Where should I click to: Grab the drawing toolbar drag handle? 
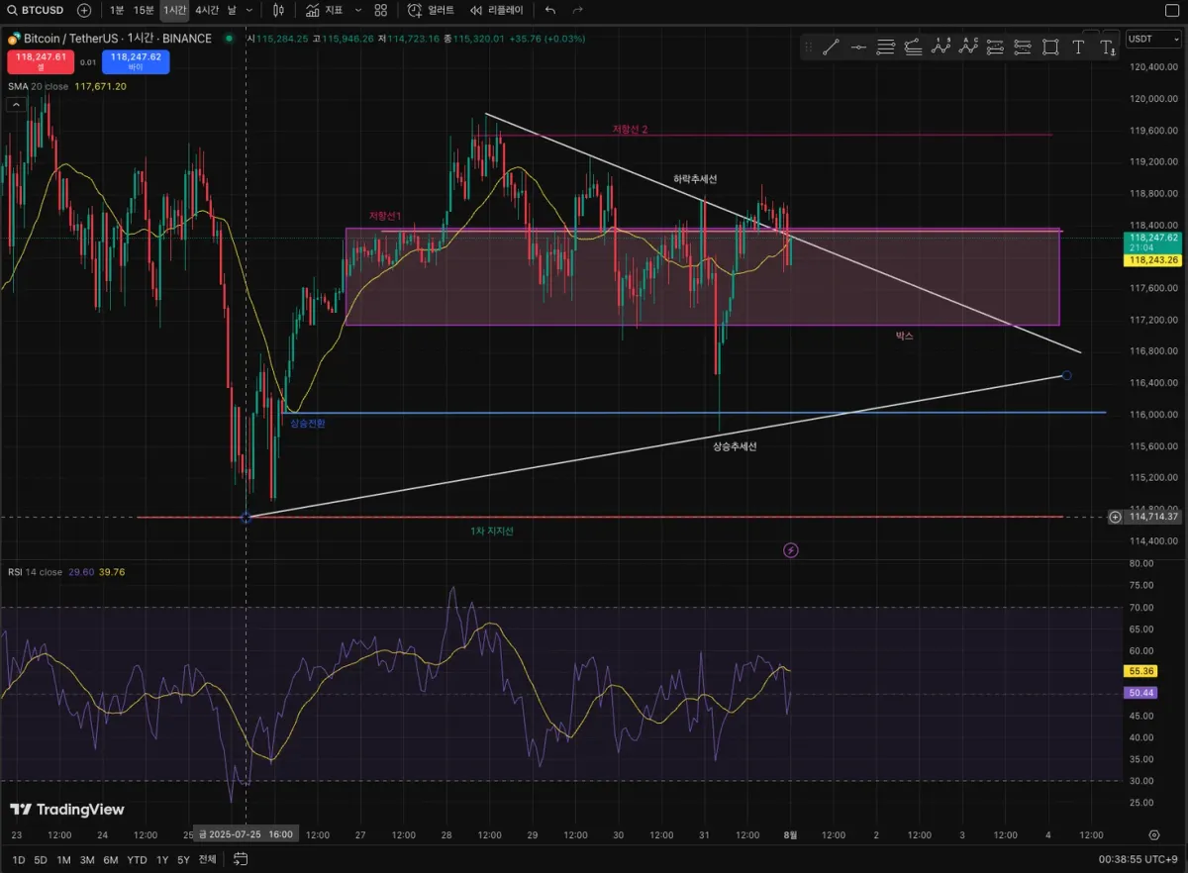(809, 47)
